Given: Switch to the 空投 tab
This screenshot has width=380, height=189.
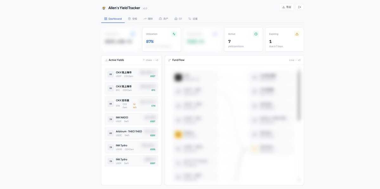Looking at the screenshot, I should (132, 19).
